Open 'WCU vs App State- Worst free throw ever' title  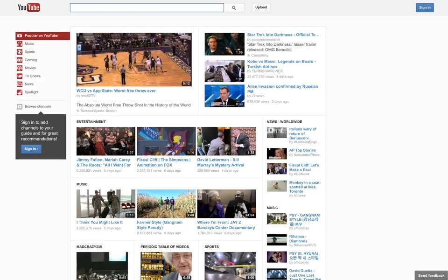(x=116, y=91)
